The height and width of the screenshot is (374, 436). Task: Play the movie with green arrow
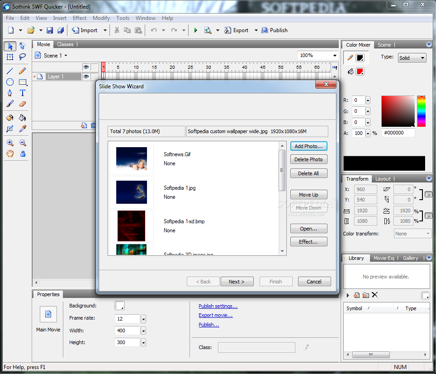[195, 30]
